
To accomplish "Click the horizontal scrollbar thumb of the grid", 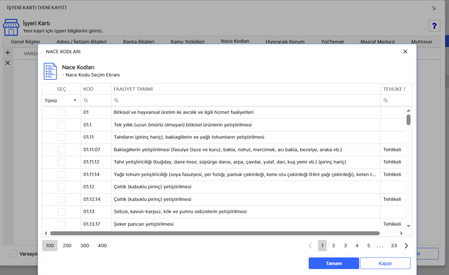I will point(215,233).
